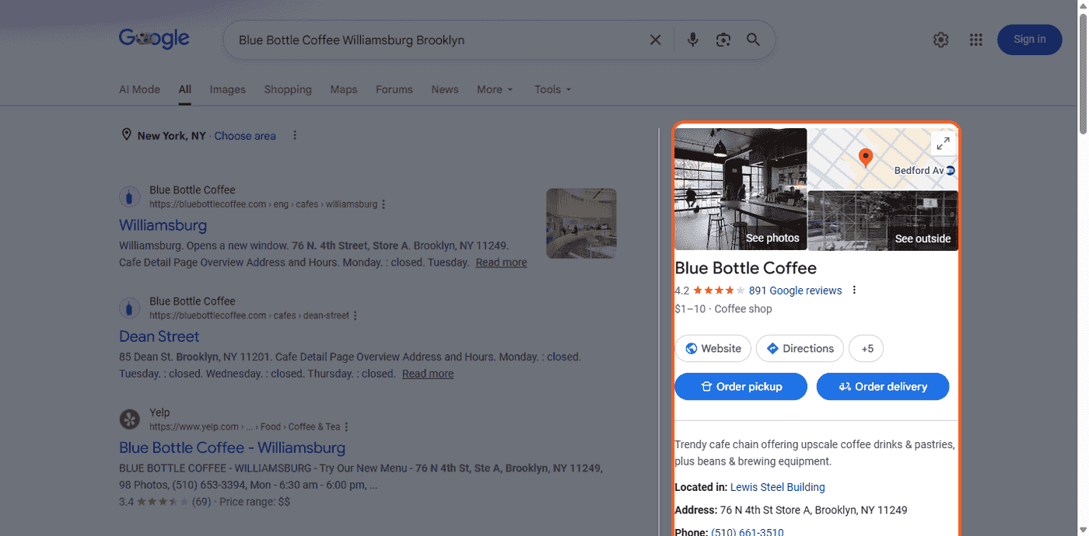
Task: Call the (510) 661-3510 phone link
Action: pyautogui.click(x=748, y=532)
